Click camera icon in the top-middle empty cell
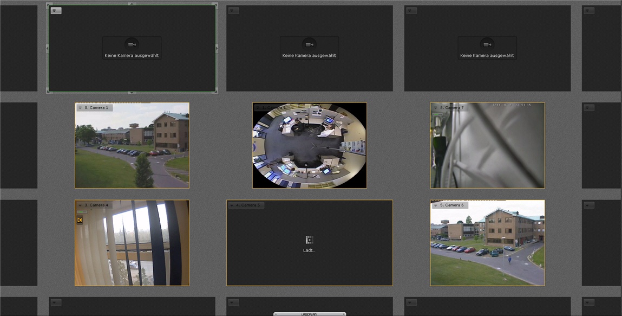This screenshot has height=316, width=622. click(x=309, y=44)
